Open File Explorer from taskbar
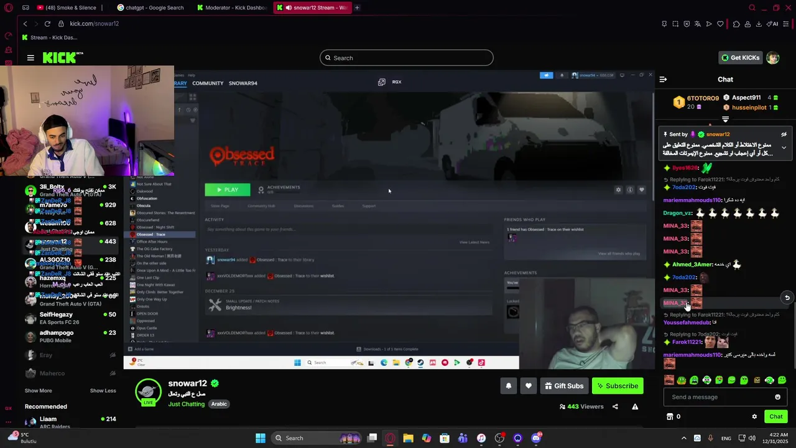 (x=408, y=438)
